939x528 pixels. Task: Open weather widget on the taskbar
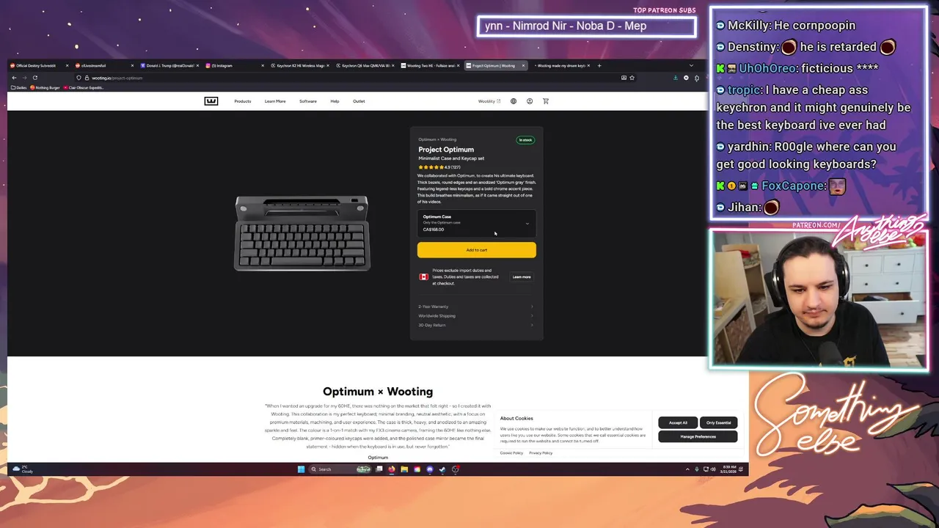coord(23,469)
